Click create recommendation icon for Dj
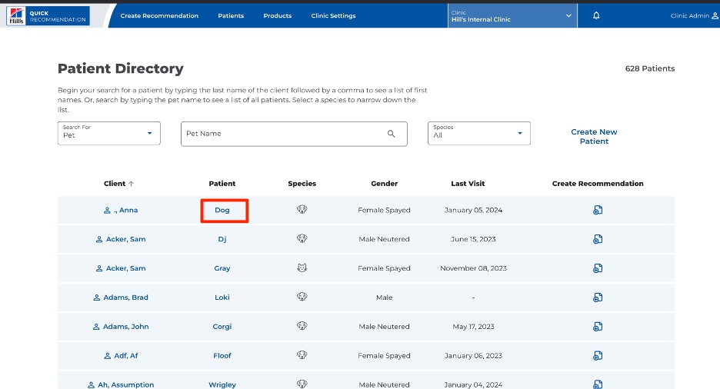 coord(598,239)
